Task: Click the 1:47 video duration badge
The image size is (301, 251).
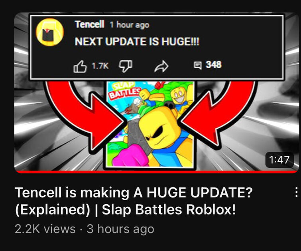Action: 279,159
